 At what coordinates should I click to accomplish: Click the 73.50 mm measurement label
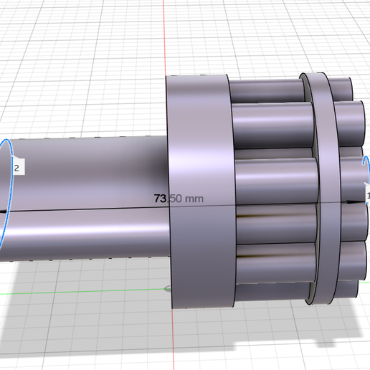point(179,199)
